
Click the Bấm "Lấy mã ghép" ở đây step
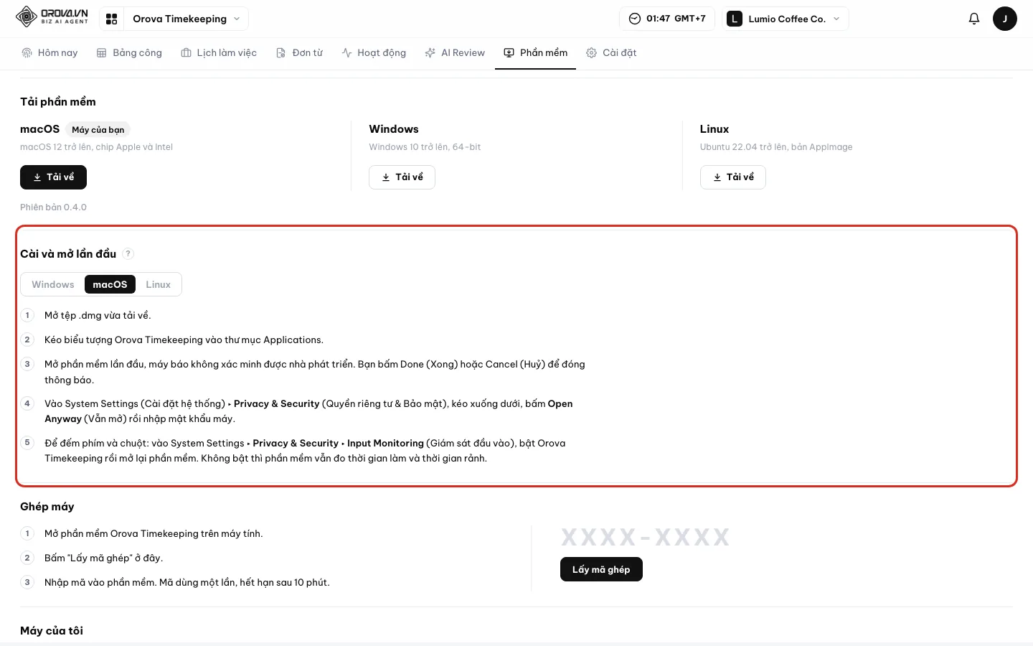click(103, 558)
